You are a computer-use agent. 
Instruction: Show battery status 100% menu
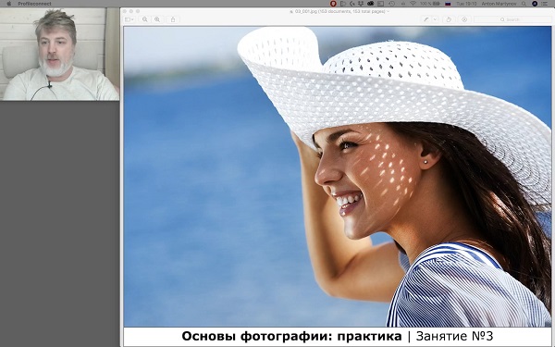tap(430, 4)
